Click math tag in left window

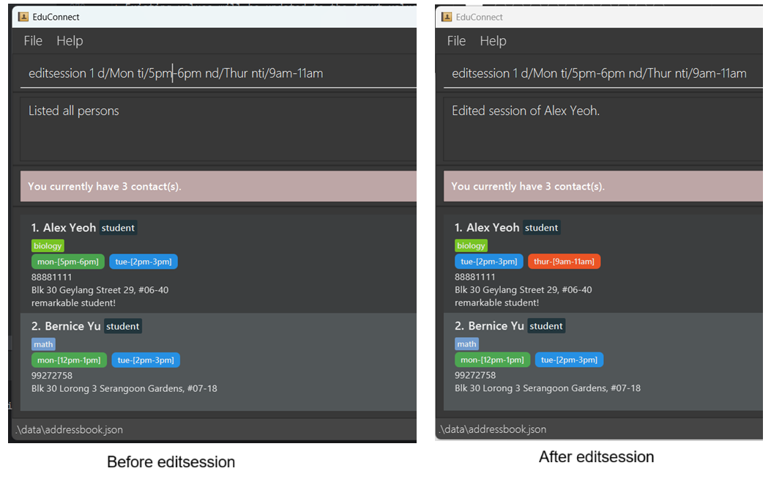point(43,344)
